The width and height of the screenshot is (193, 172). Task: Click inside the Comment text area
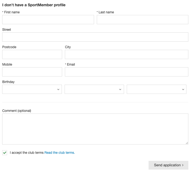coord(95,129)
